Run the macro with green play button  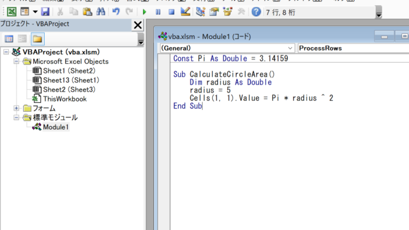[x=144, y=12]
